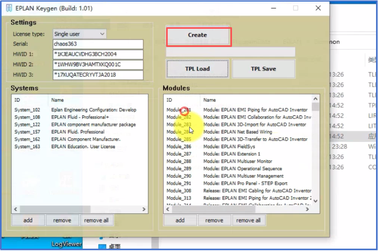Click remove button under Systems
This screenshot has width=378, height=251.
coord(62,220)
